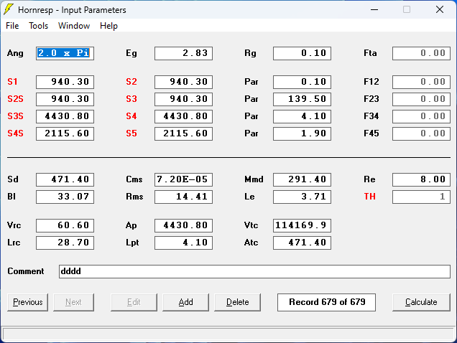Click the Delete record button

click(x=237, y=302)
